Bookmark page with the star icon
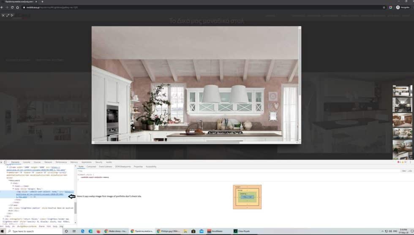 click(x=384, y=7)
